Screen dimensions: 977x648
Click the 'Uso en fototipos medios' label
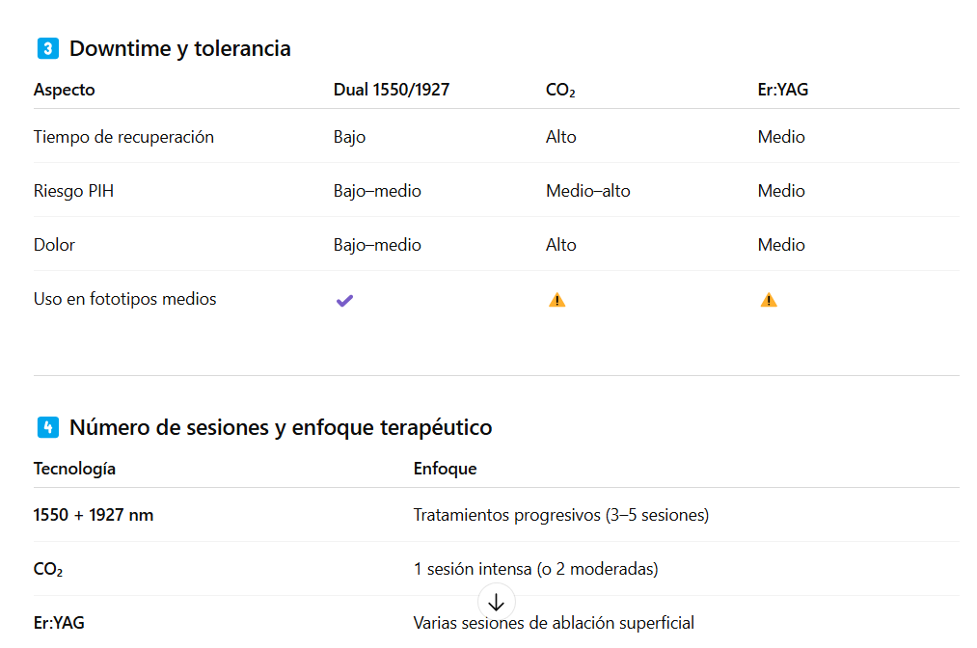point(124,299)
